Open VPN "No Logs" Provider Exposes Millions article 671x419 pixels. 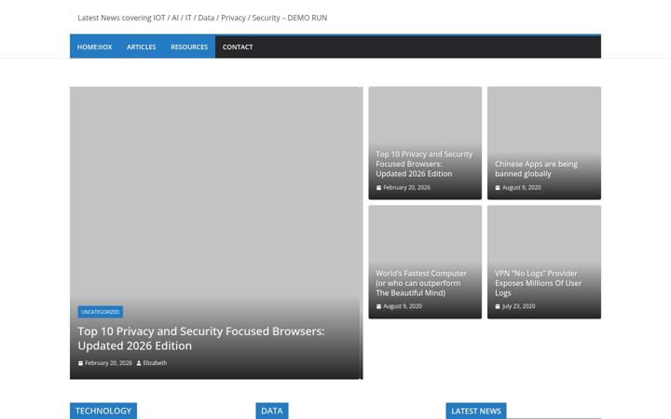[x=538, y=283]
